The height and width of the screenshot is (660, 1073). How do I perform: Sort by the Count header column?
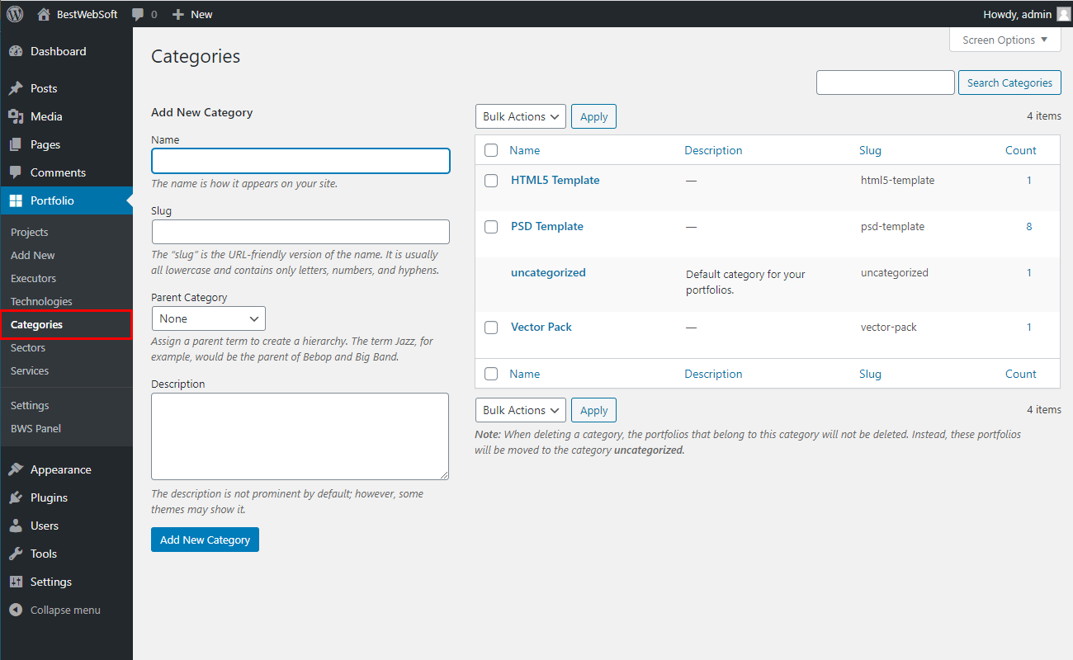point(1021,150)
